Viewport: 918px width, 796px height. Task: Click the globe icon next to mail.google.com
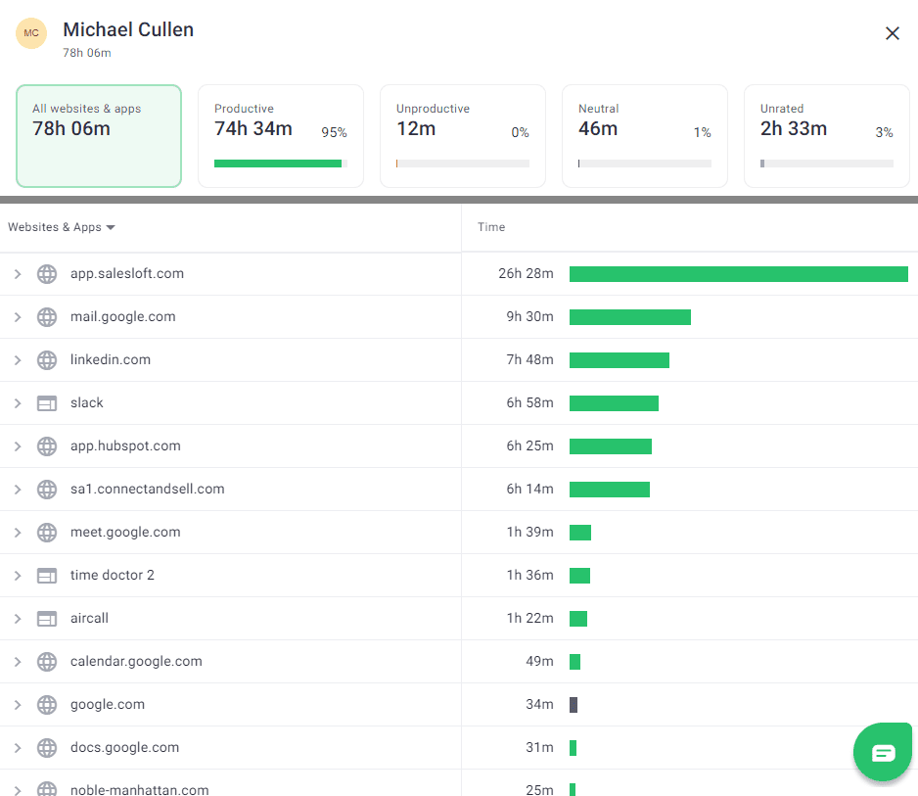pyautogui.click(x=47, y=316)
